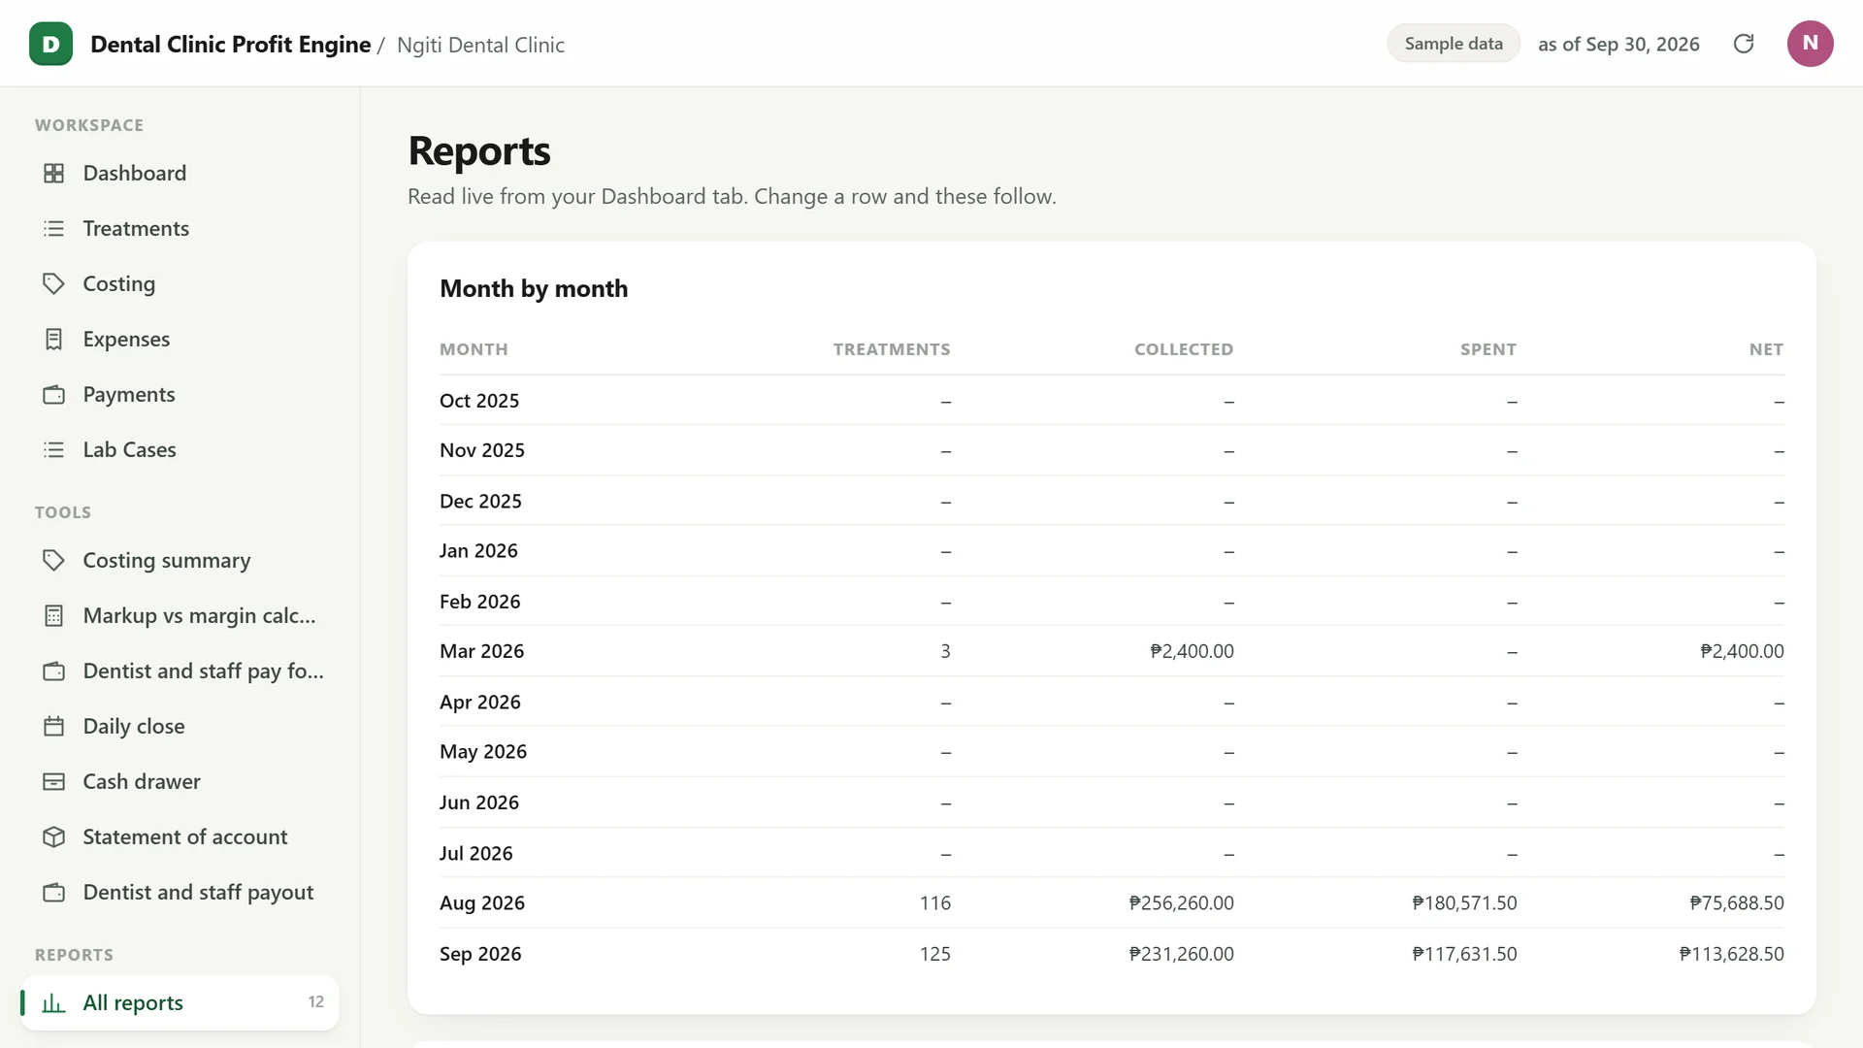Click the 125 treatments count for Sep 2026
Screen dimensions: 1863x1048
[934, 954]
